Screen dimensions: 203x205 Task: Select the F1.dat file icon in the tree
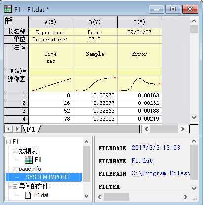[28, 195]
